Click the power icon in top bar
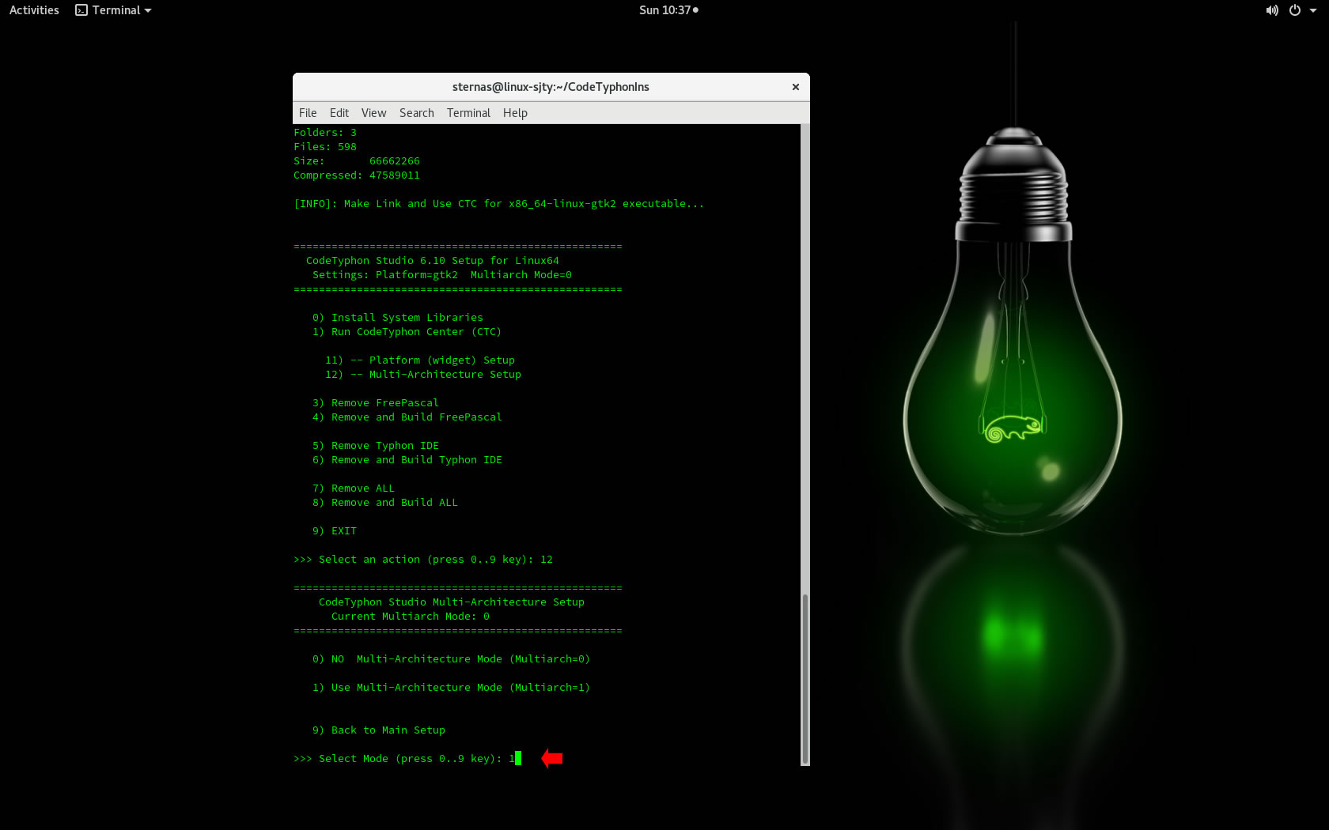The image size is (1329, 830). tap(1295, 10)
